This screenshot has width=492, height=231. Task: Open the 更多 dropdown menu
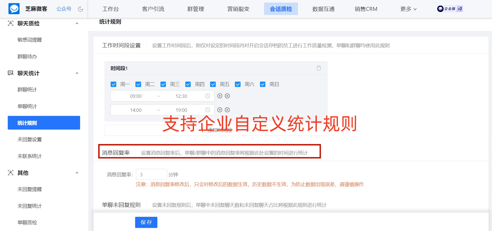408,9
